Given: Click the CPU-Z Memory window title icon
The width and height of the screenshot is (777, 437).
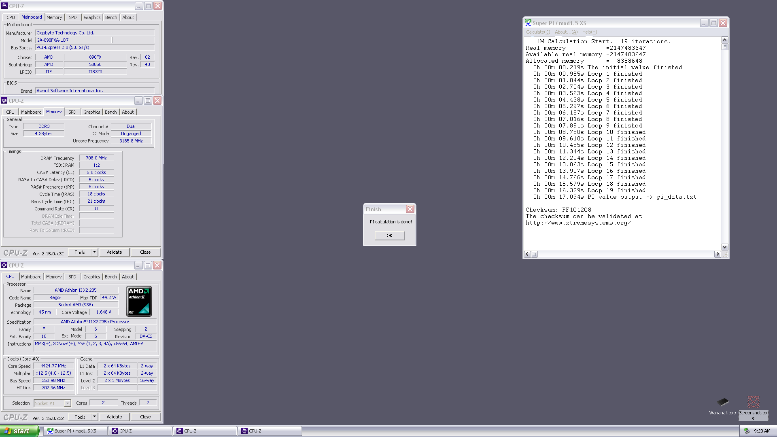Looking at the screenshot, I should (4, 100).
